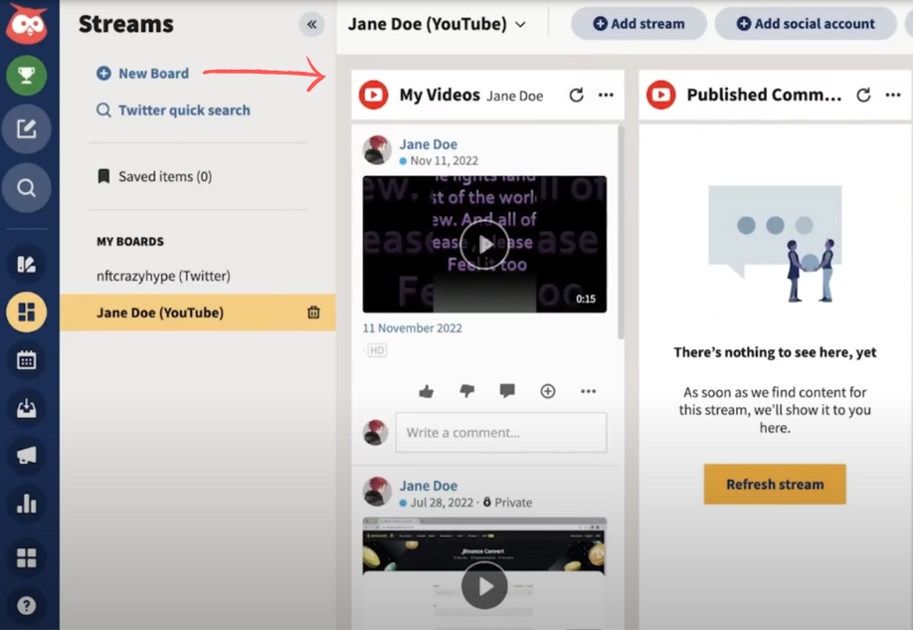
Task: Open Streams dashboard icon in sidebar
Action: [x=26, y=313]
